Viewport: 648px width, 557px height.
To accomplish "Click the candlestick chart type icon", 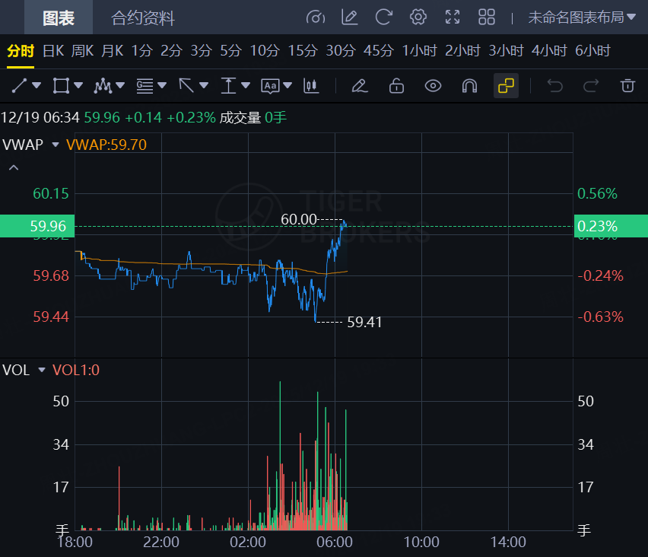I will pyautogui.click(x=310, y=86).
